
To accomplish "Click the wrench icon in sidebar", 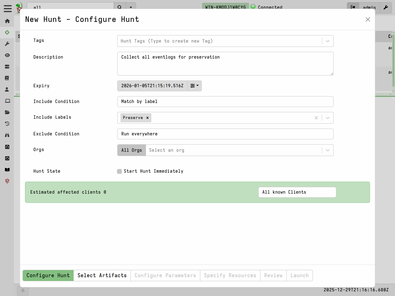I will click(7, 44).
